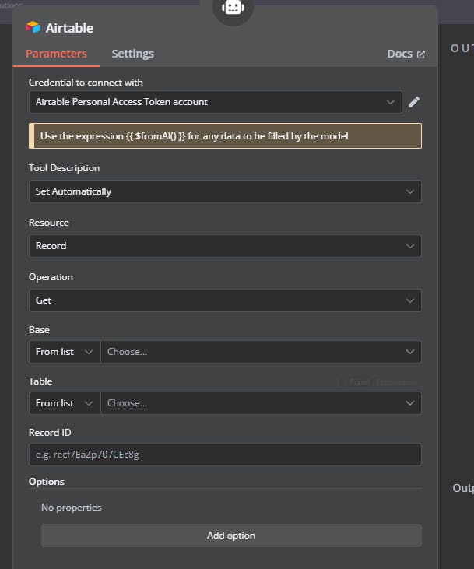Toggle Table field to Fixed mode
The width and height of the screenshot is (474, 569).
click(360, 382)
